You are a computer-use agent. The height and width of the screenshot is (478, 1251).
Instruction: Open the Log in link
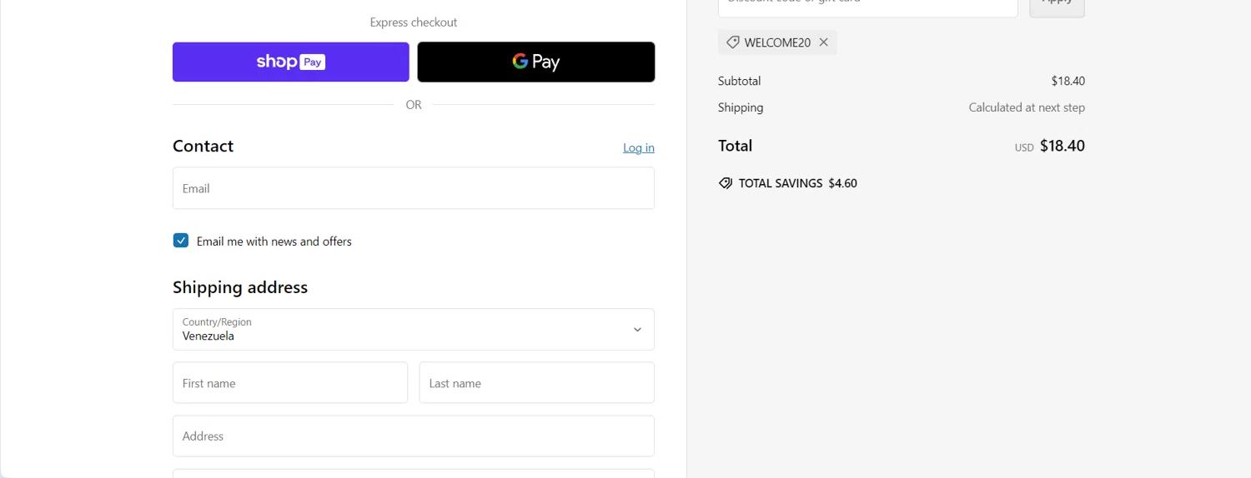(x=638, y=147)
